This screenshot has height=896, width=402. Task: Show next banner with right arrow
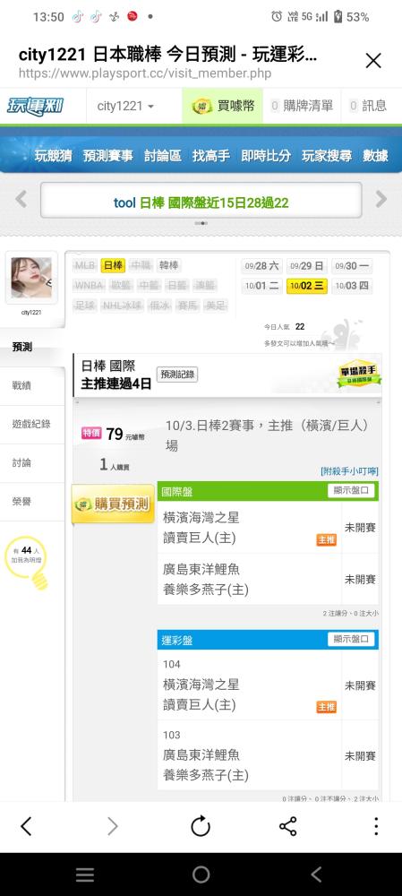tap(381, 200)
